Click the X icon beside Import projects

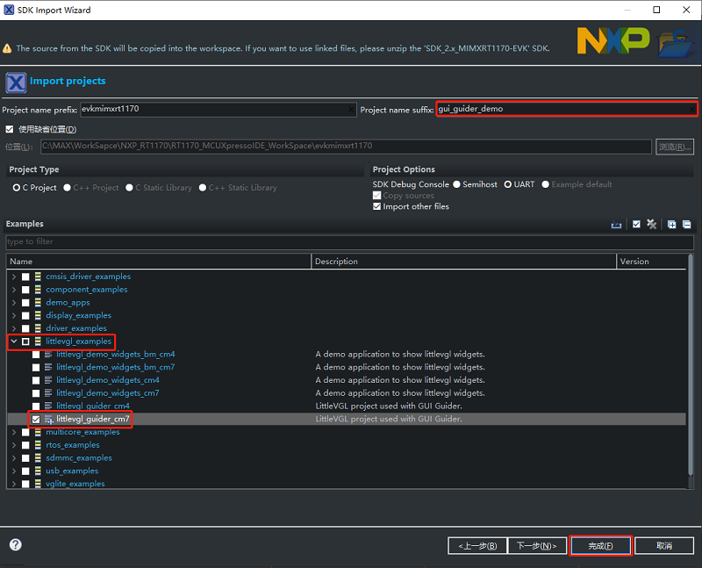pos(16,83)
